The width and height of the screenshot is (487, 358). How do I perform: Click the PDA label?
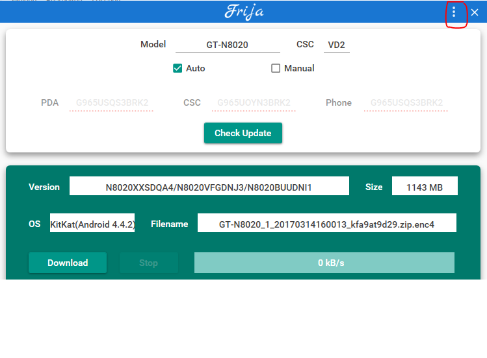pos(49,103)
